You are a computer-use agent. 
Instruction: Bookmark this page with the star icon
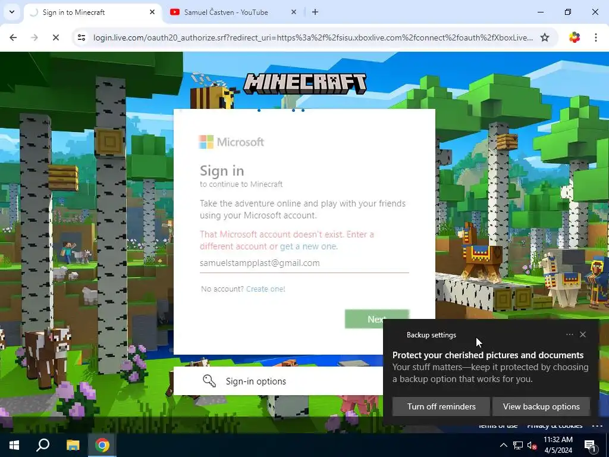point(545,37)
